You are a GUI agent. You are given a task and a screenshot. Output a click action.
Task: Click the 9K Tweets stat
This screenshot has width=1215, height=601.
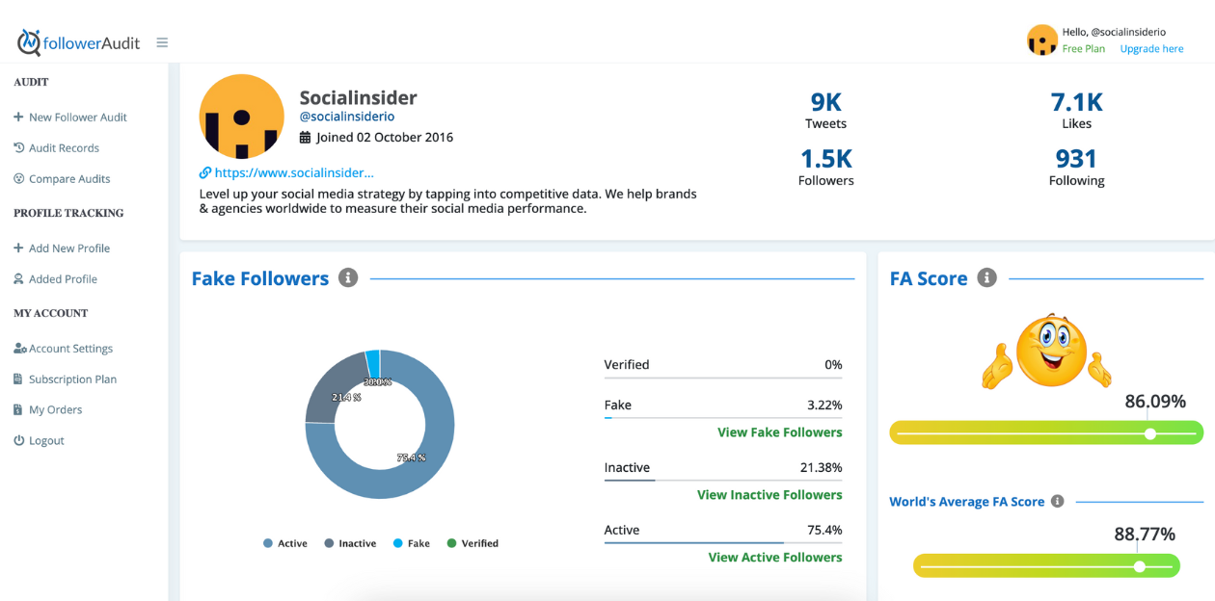click(x=826, y=111)
